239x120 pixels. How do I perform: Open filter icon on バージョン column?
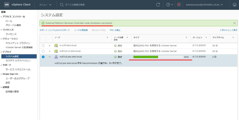(x=206, y=38)
